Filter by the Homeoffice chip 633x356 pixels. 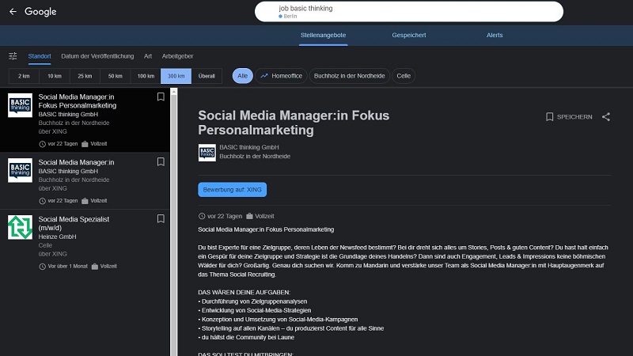281,76
